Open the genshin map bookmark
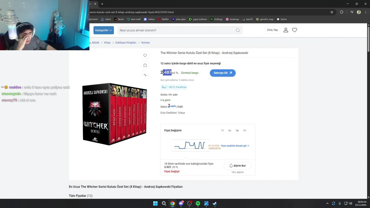This screenshot has height=208, width=370. click(x=264, y=19)
